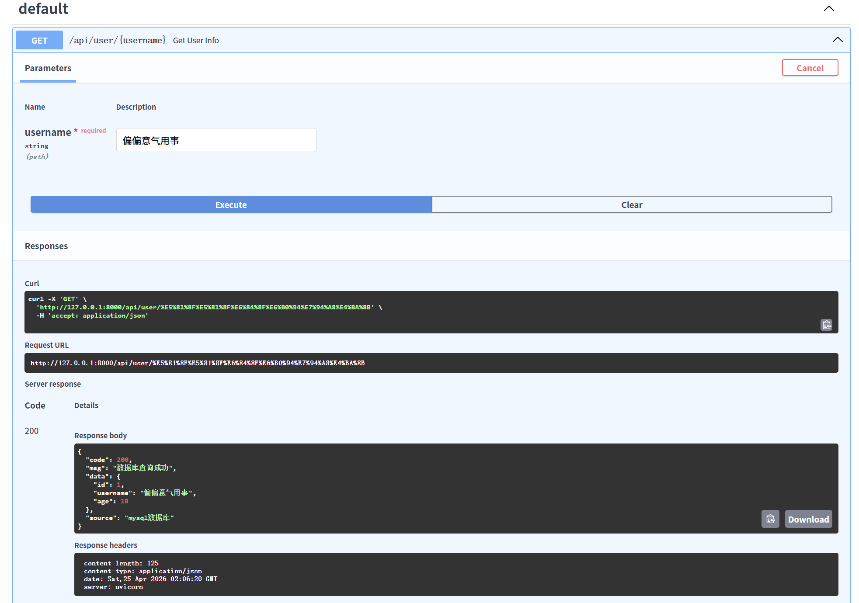Click the blue GET method badge
This screenshot has width=859, height=603.
click(39, 40)
